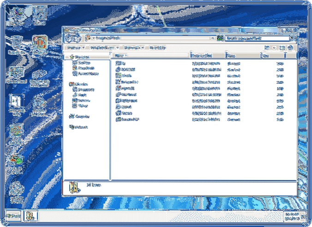This screenshot has width=312, height=227.
Task: Toggle the preview pane icon
Action: pos(282,47)
